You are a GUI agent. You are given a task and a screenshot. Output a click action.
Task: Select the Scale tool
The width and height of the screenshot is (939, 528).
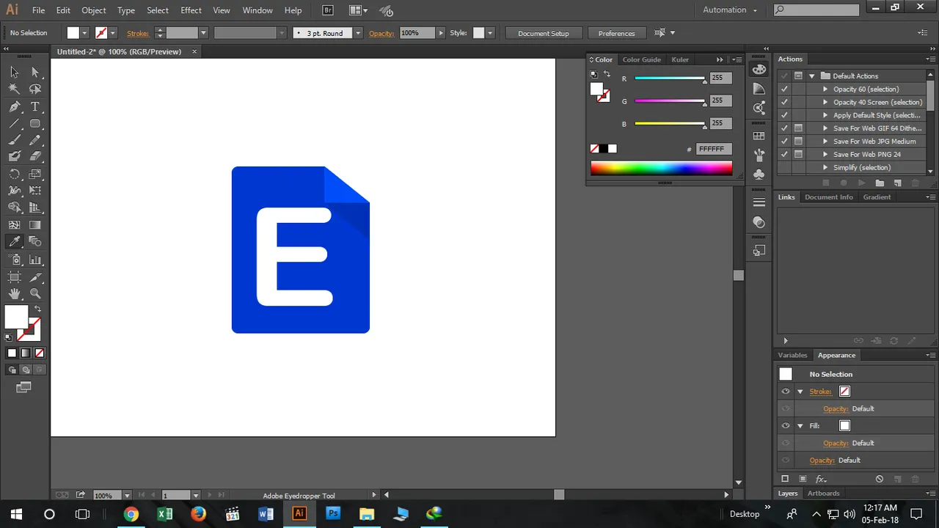pyautogui.click(x=34, y=174)
